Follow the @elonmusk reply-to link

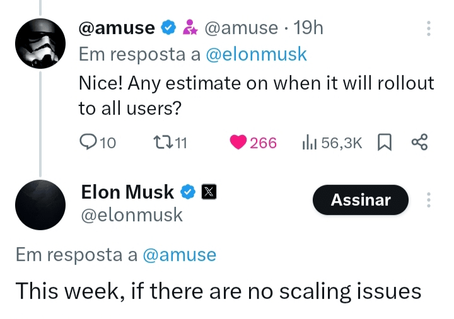coord(257,54)
